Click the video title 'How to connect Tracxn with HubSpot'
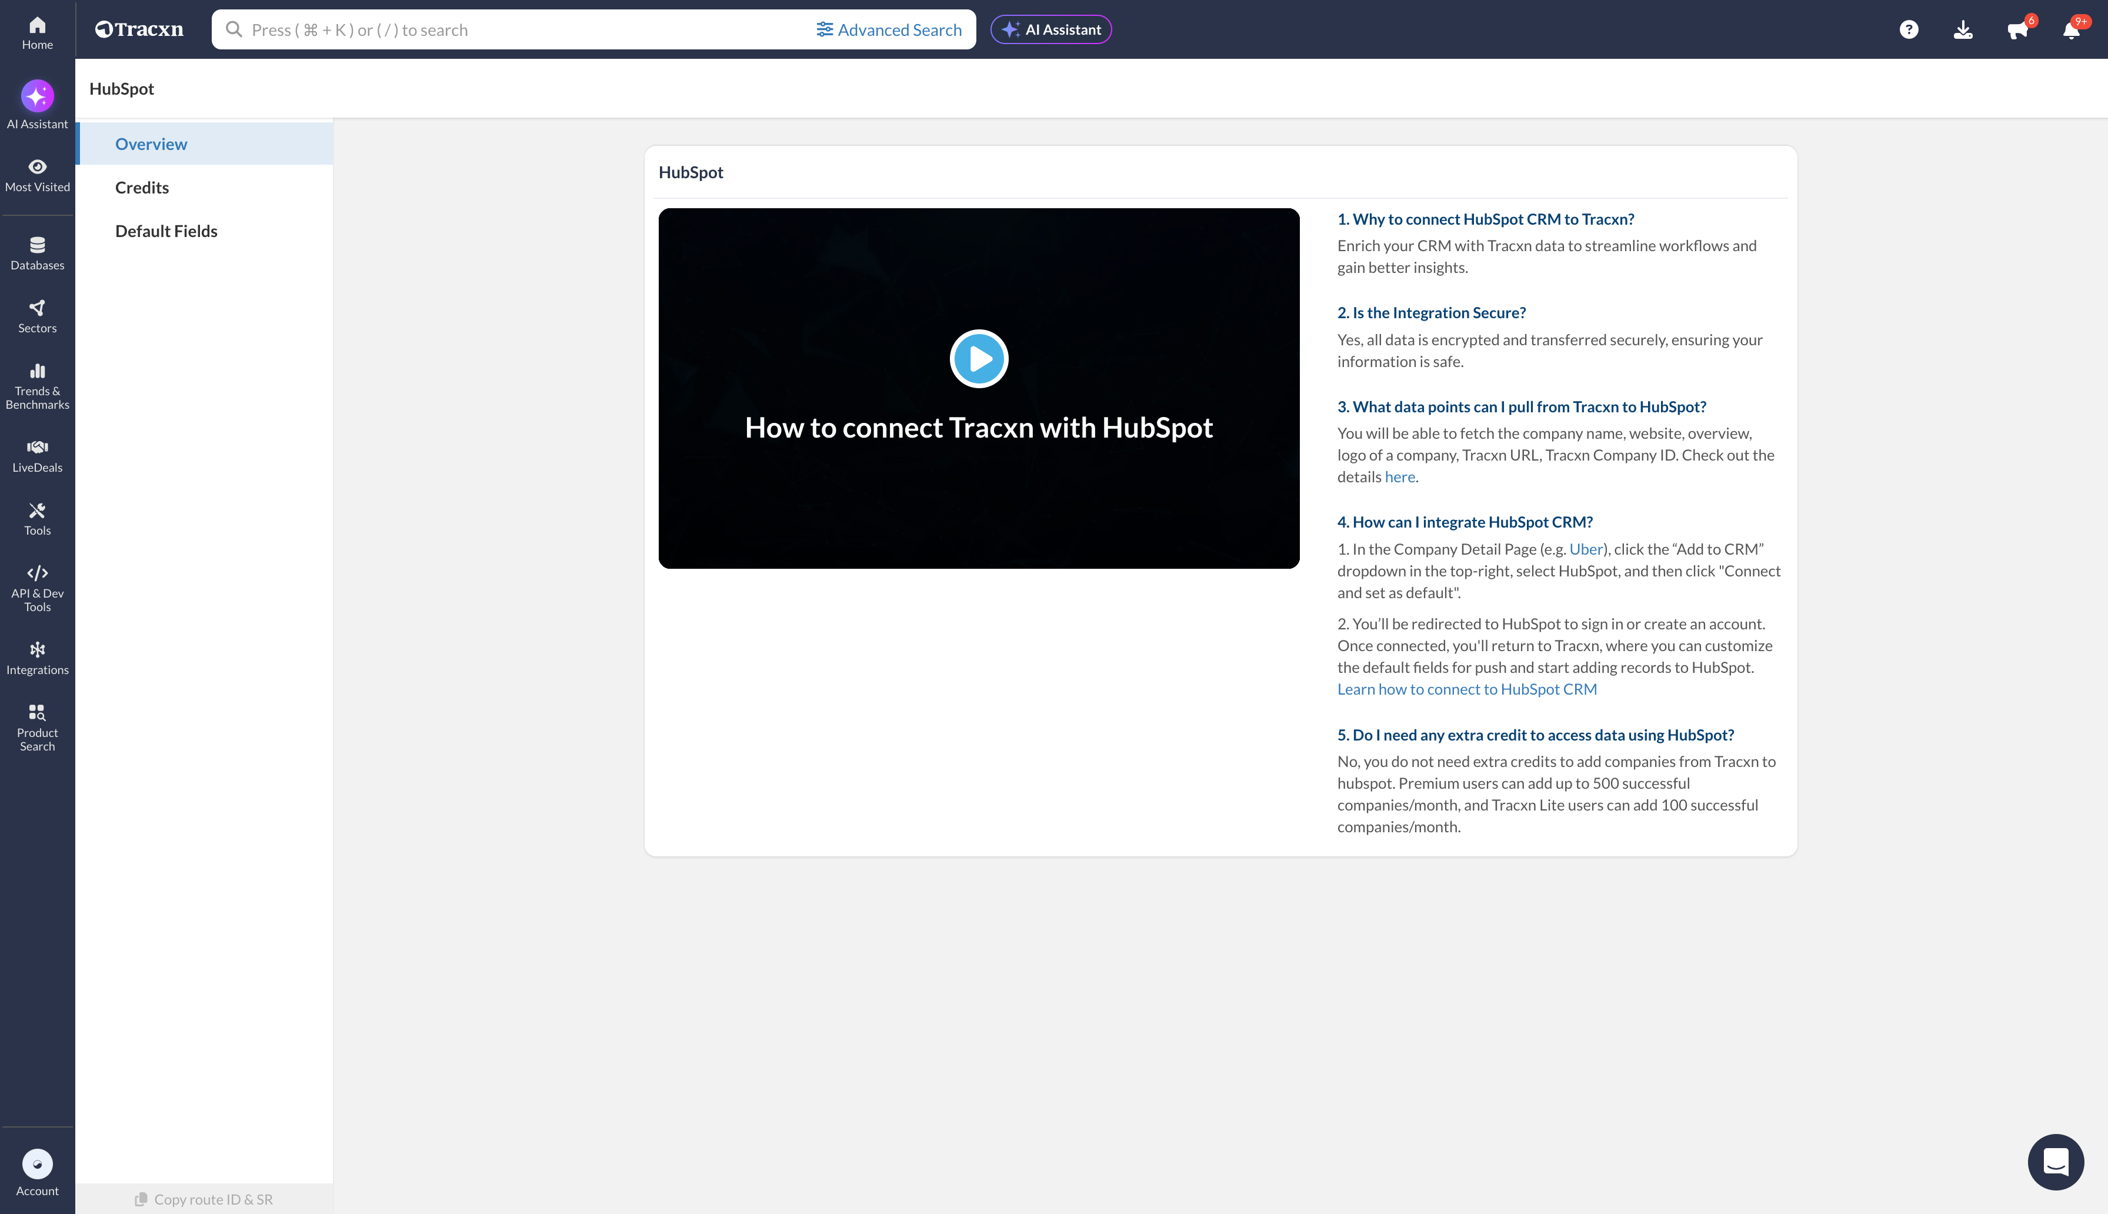 tap(979, 427)
